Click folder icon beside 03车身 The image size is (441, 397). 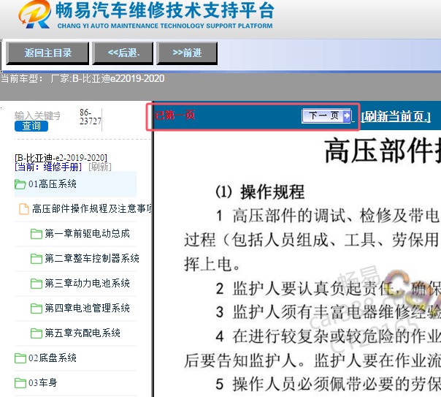click(20, 383)
